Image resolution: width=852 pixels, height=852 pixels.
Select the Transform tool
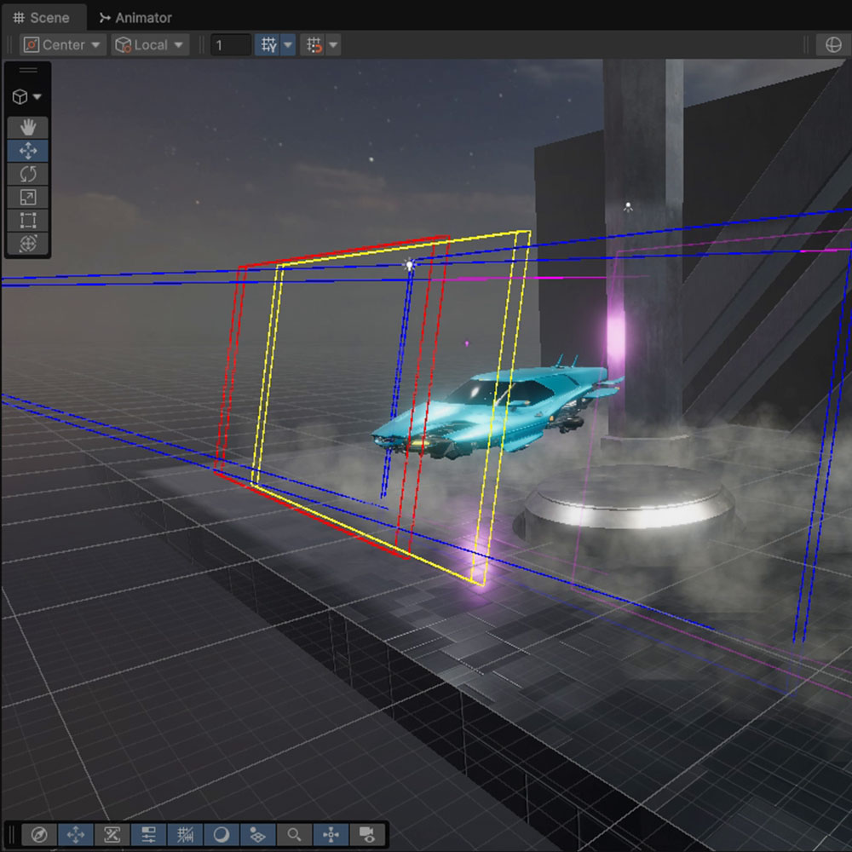click(28, 244)
